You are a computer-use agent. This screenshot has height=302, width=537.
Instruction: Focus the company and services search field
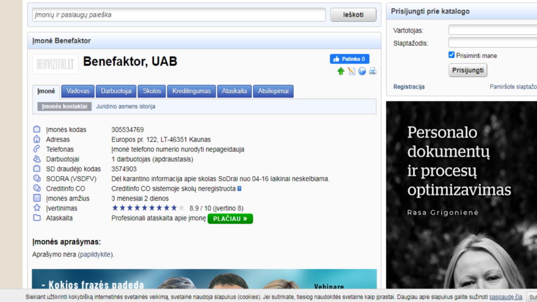(179, 15)
